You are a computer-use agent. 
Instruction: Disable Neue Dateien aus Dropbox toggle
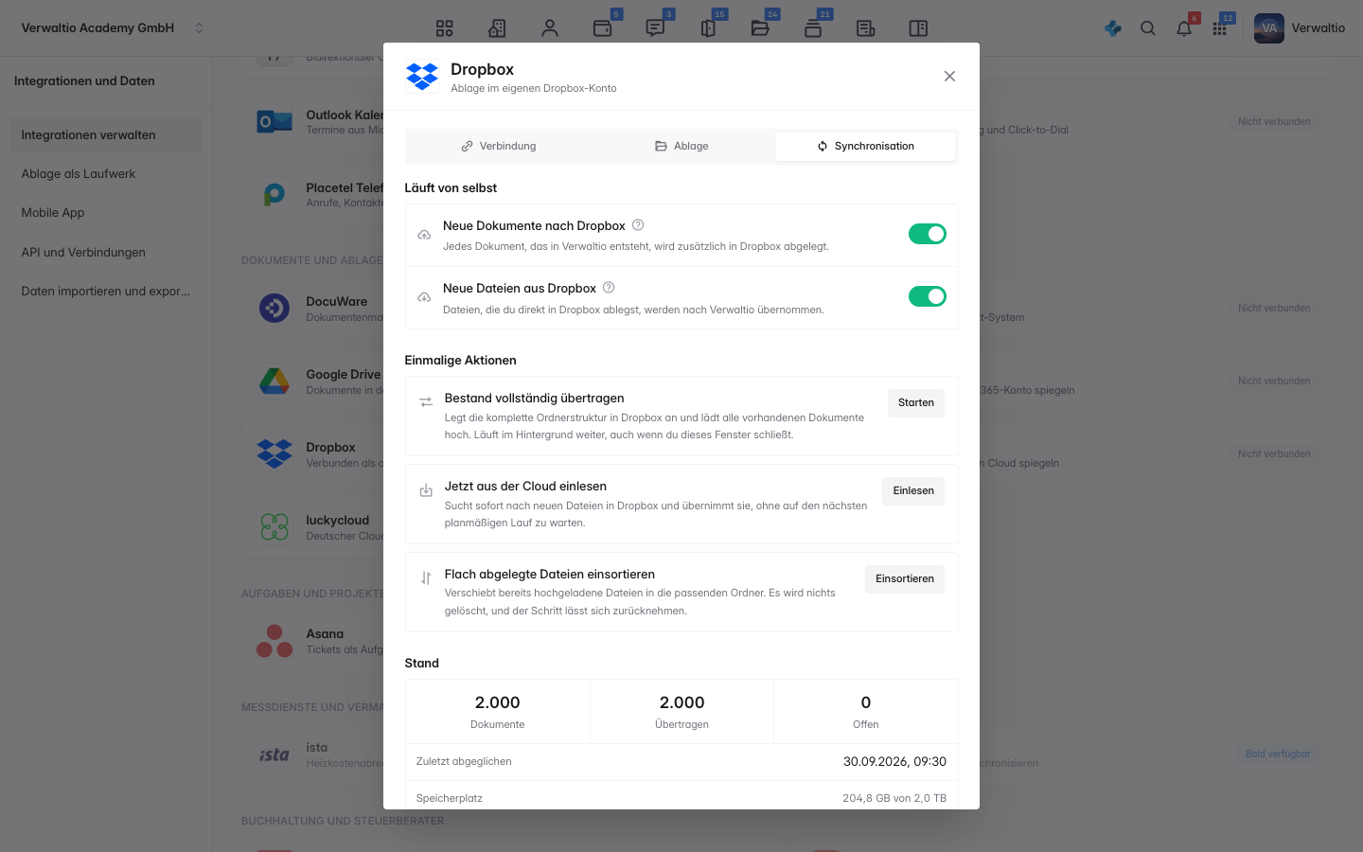928,296
